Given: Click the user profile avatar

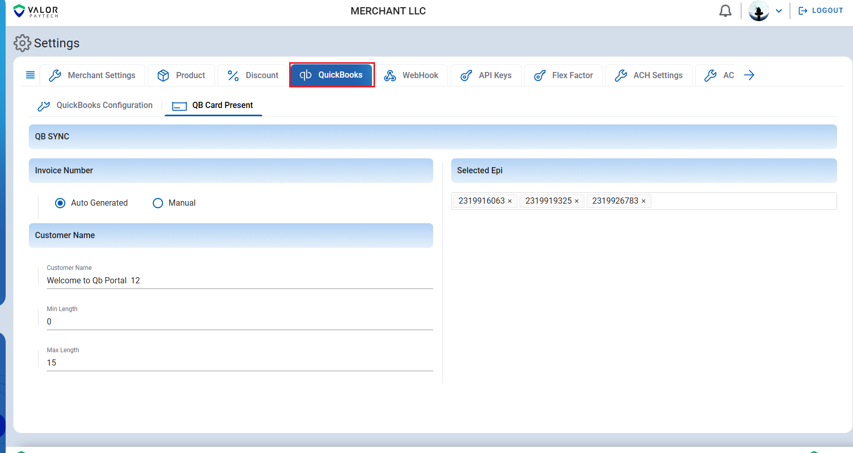Looking at the screenshot, I should click(759, 11).
